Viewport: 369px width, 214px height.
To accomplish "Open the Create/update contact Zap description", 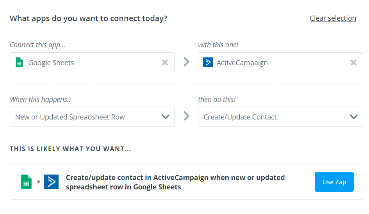I will pos(176,182).
